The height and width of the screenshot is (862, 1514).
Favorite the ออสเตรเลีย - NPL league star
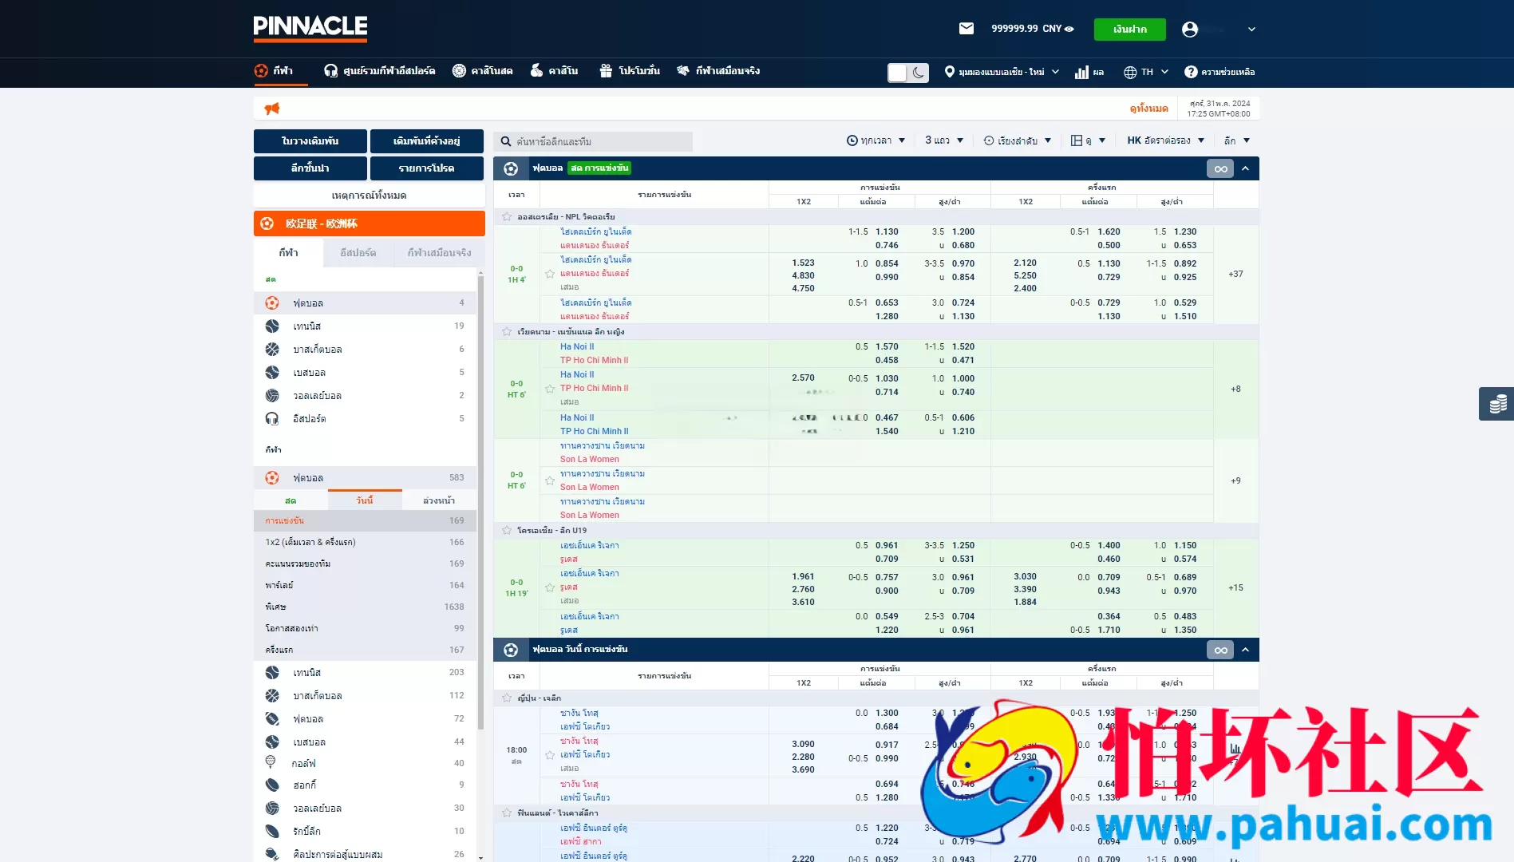(x=507, y=216)
